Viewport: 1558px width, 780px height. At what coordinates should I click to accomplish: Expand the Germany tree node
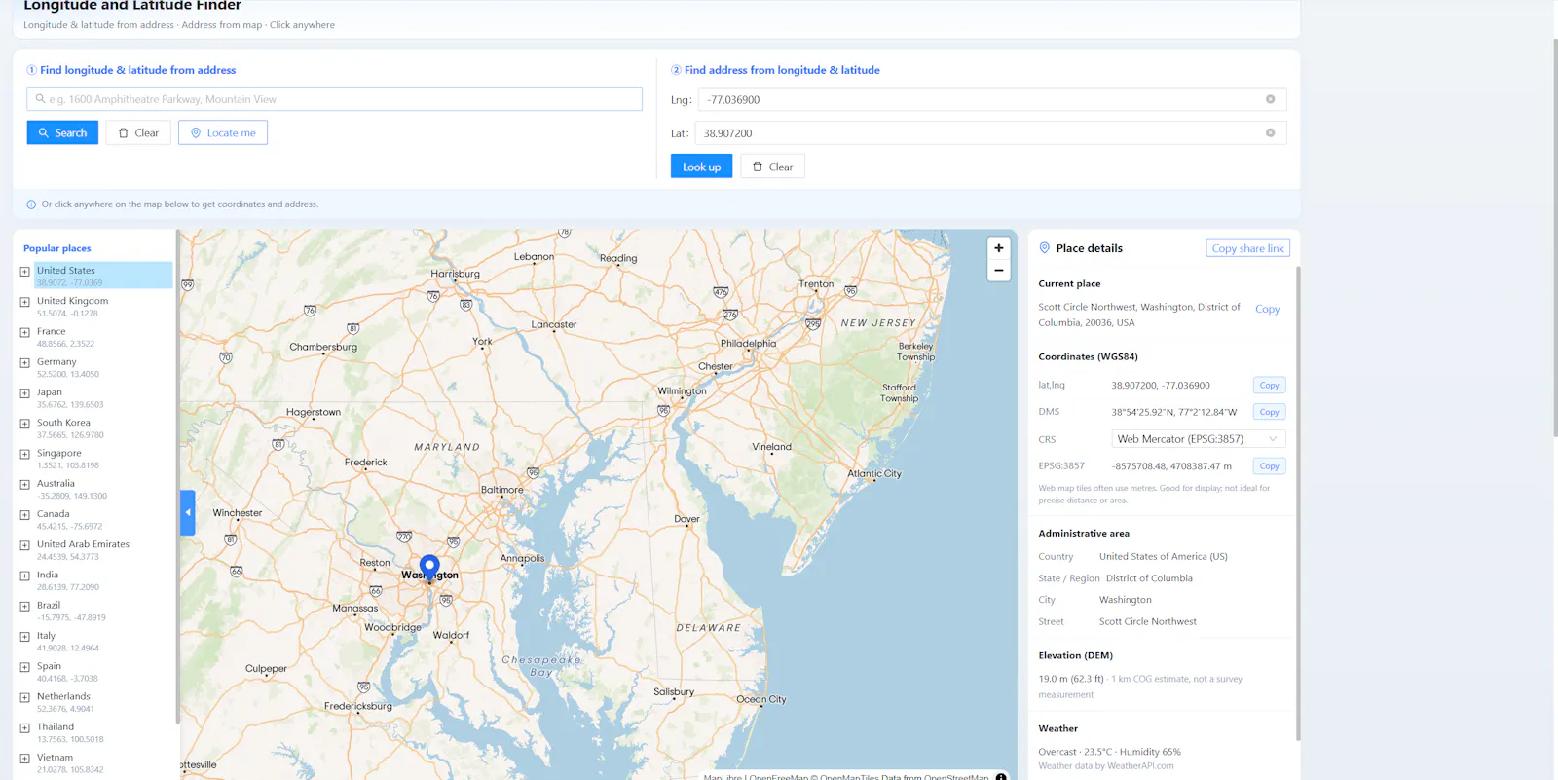tap(25, 362)
